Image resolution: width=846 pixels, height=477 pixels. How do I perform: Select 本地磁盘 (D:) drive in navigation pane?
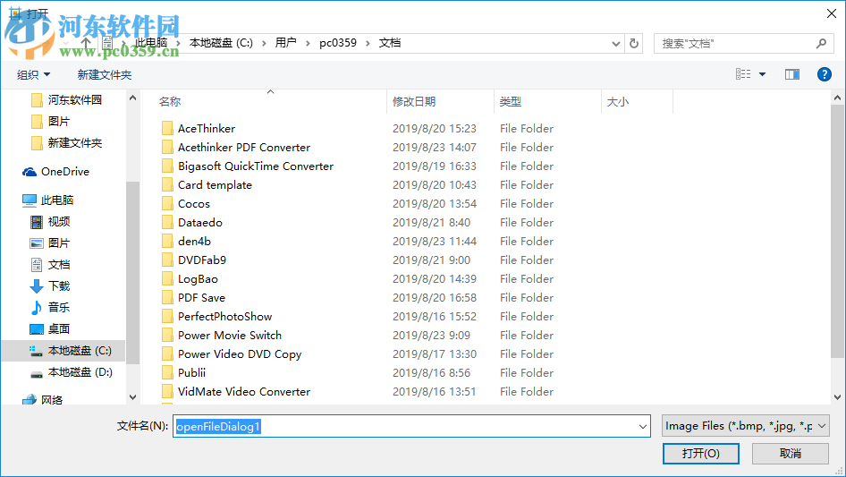[72, 372]
